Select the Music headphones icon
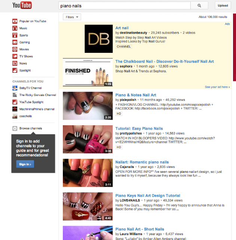This screenshot has width=236, height=240. coord(15,28)
